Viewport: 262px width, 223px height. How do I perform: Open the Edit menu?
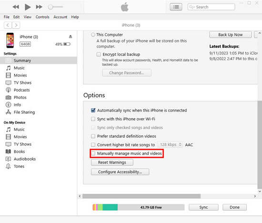pyautogui.click(x=16, y=17)
